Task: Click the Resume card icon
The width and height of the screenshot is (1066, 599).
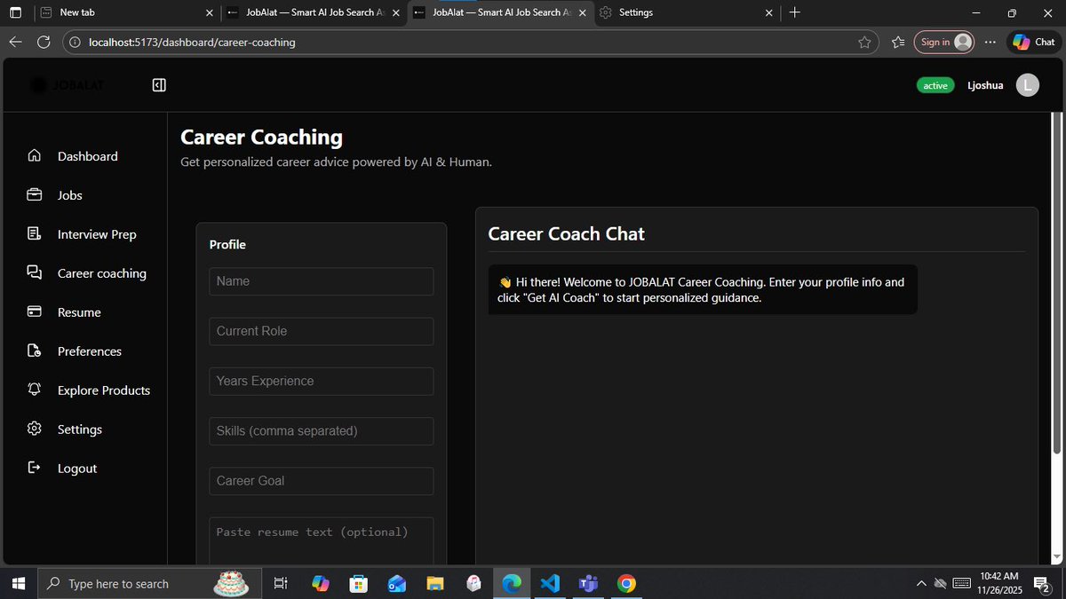Action: pyautogui.click(x=35, y=311)
